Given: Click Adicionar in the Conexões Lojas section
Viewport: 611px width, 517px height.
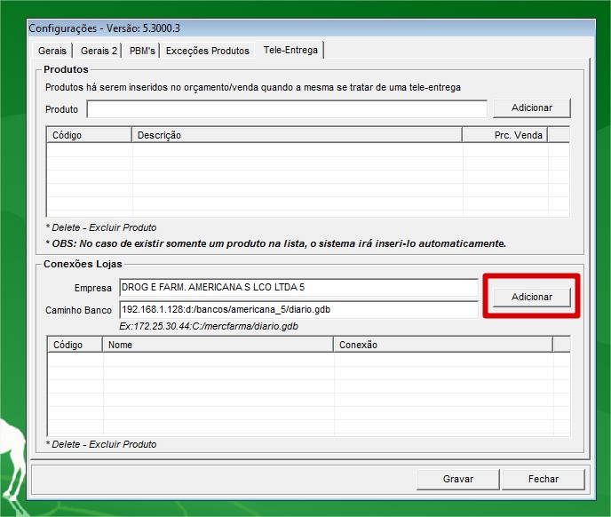Looking at the screenshot, I should (x=532, y=297).
